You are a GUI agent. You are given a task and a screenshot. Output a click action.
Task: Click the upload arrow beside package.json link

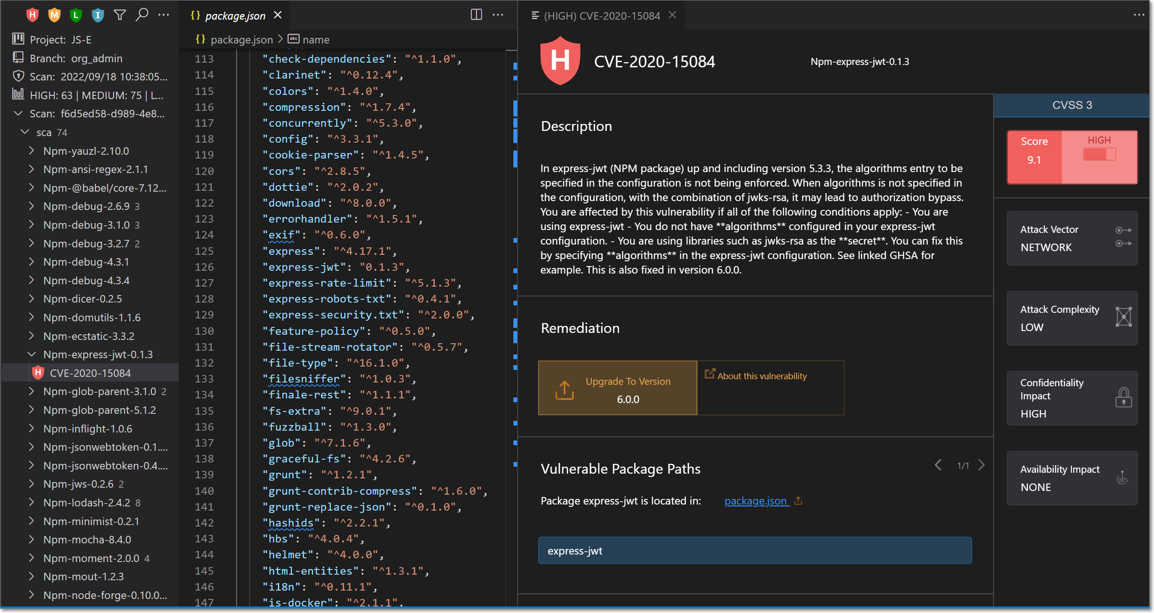(798, 501)
